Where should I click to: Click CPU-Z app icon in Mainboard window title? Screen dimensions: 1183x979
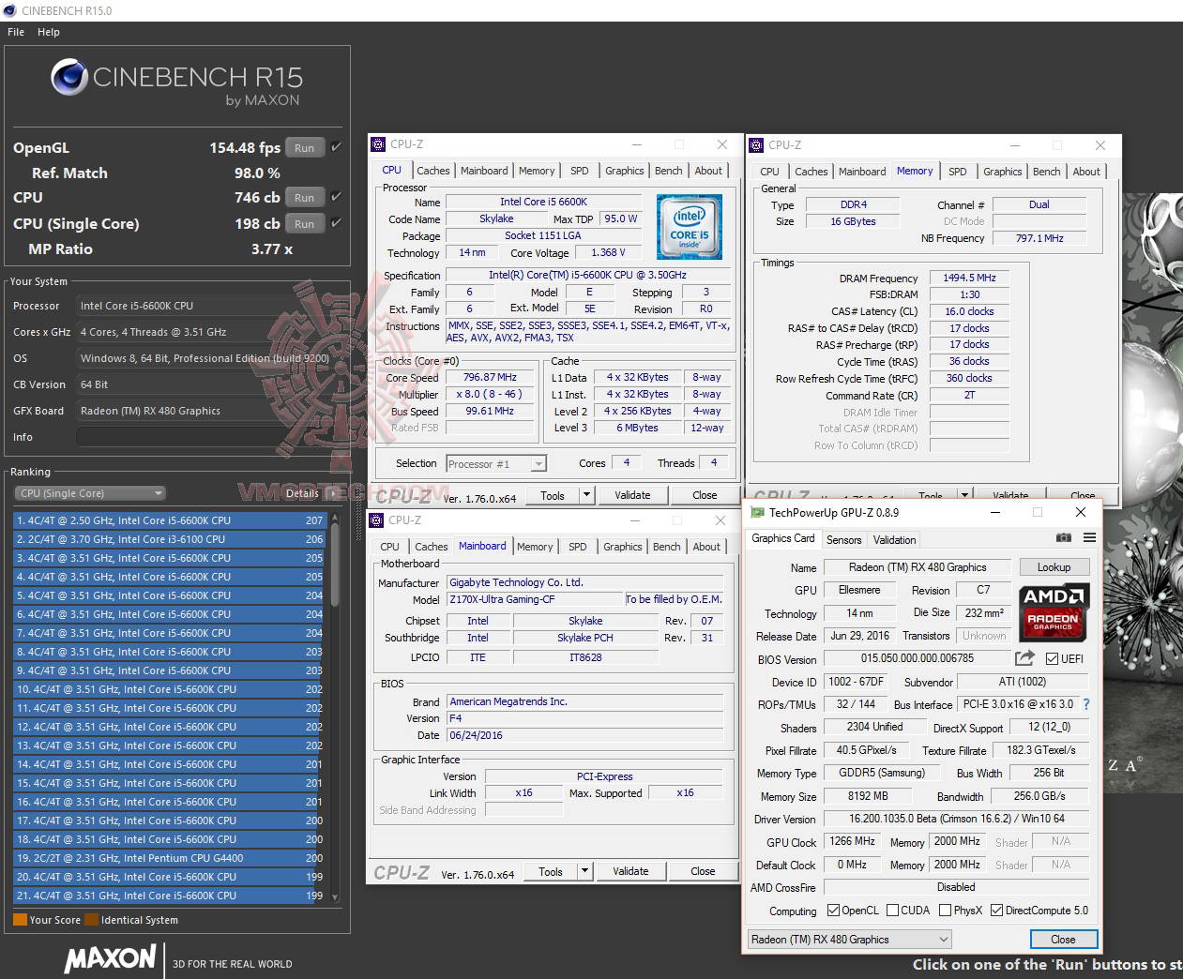pos(376,520)
